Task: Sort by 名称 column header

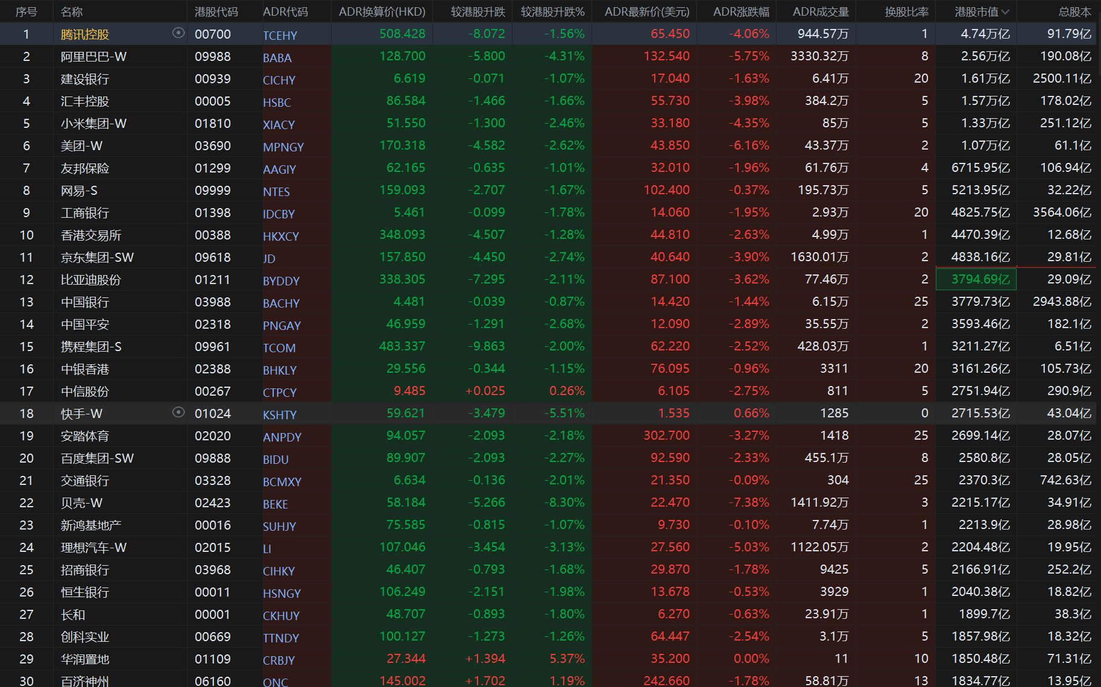Action: tap(72, 12)
